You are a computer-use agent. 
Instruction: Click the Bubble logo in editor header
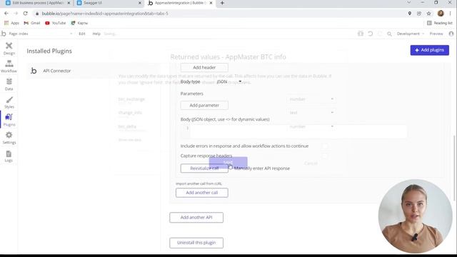pos(4,34)
